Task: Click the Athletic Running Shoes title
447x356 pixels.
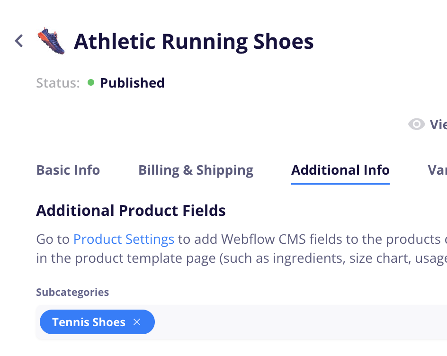Action: click(194, 42)
